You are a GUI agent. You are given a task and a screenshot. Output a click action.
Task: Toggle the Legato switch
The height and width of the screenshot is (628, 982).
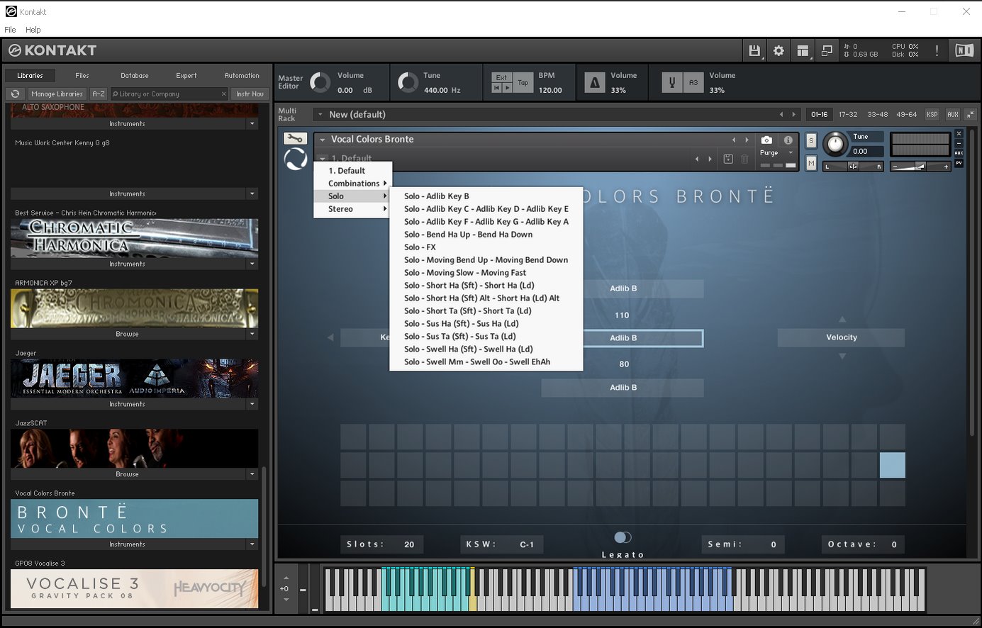tap(623, 537)
